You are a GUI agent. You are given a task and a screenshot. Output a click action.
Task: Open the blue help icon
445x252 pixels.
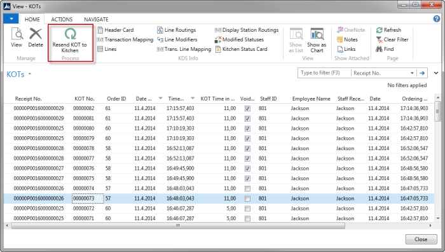[437, 18]
